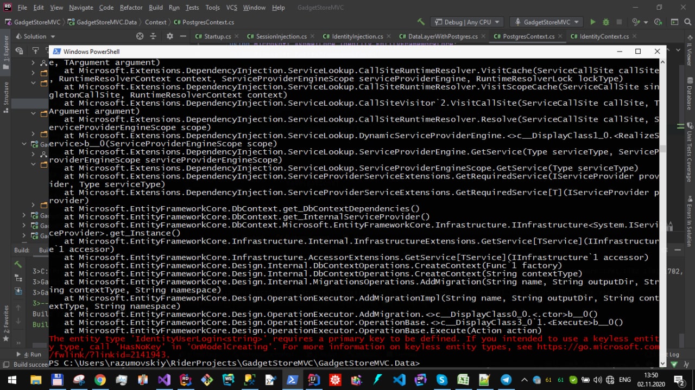The height and width of the screenshot is (390, 695).
Task: Open Excel from the taskbar
Action: click(463, 380)
